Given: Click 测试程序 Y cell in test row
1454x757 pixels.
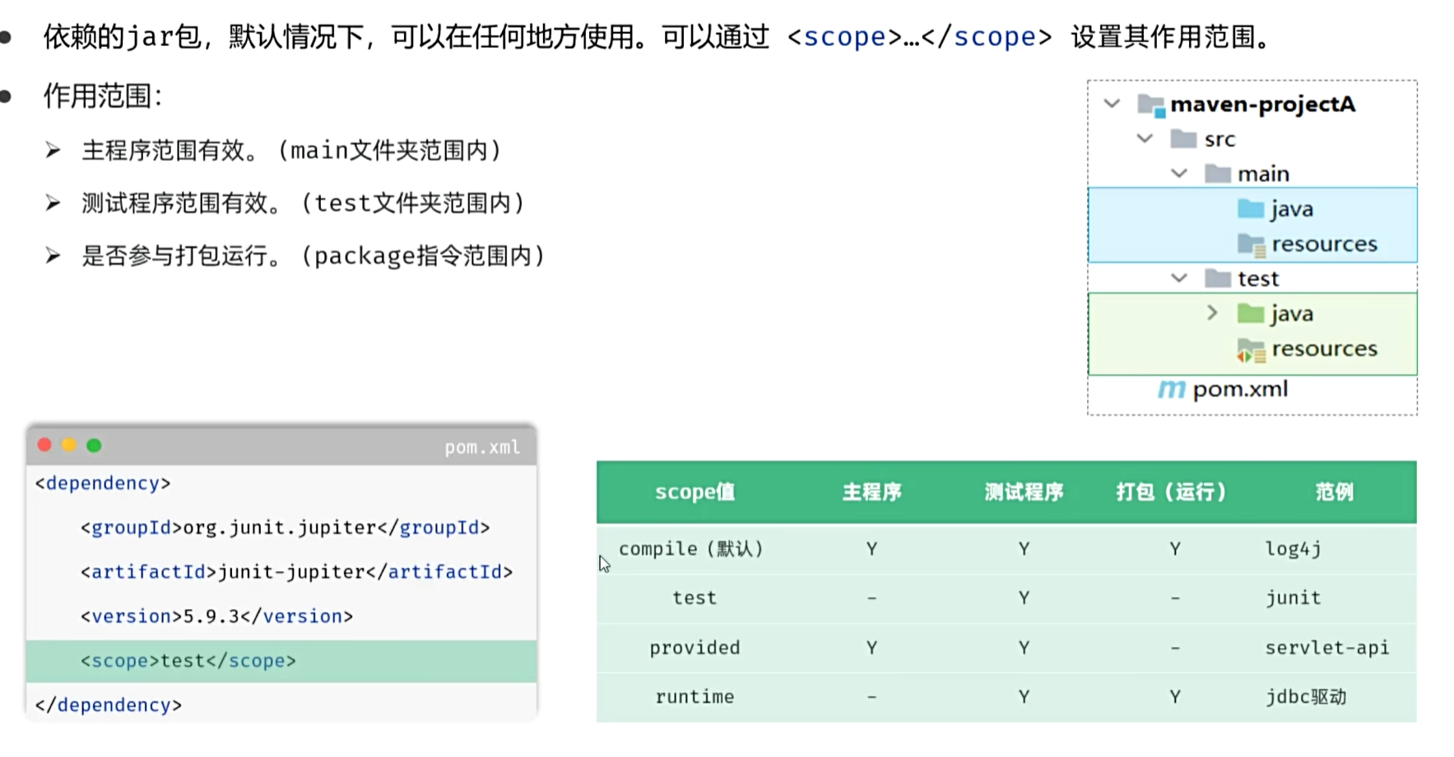Looking at the screenshot, I should [x=1024, y=598].
